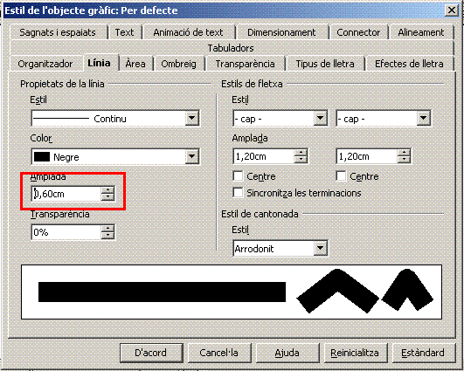Switch to the Sagnats i espaiats tab
This screenshot has height=371, width=464.
(x=58, y=32)
